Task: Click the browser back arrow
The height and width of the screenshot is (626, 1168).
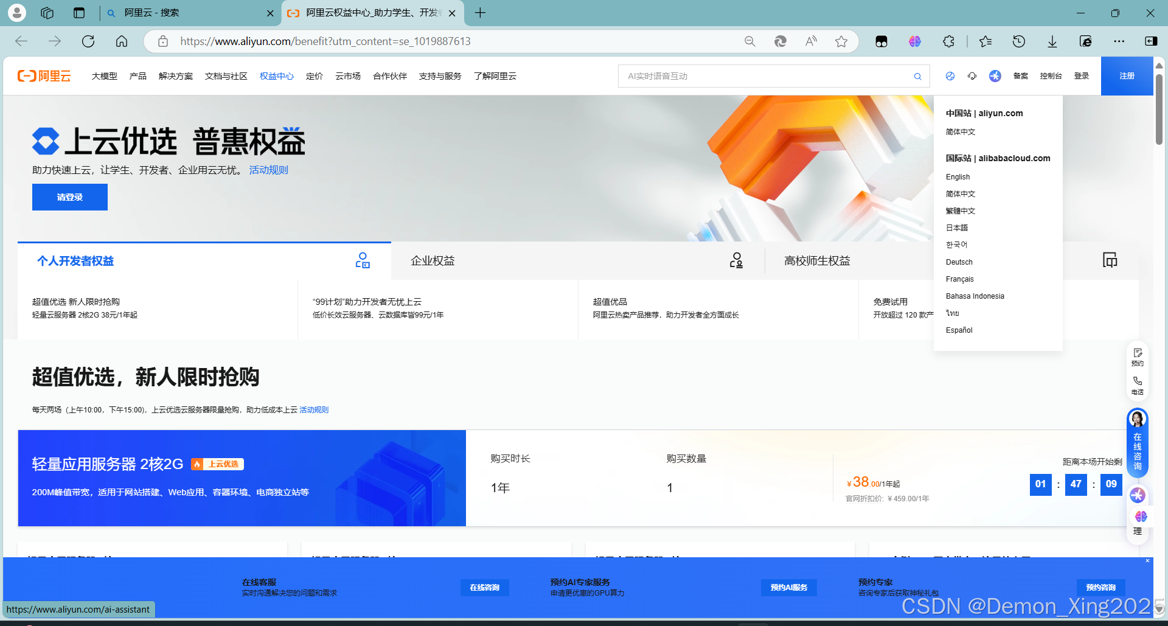Action: tap(21, 41)
